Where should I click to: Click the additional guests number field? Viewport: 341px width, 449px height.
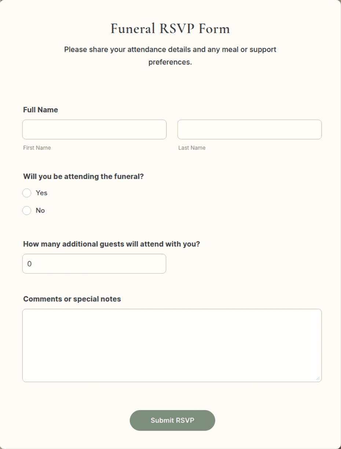(x=94, y=264)
